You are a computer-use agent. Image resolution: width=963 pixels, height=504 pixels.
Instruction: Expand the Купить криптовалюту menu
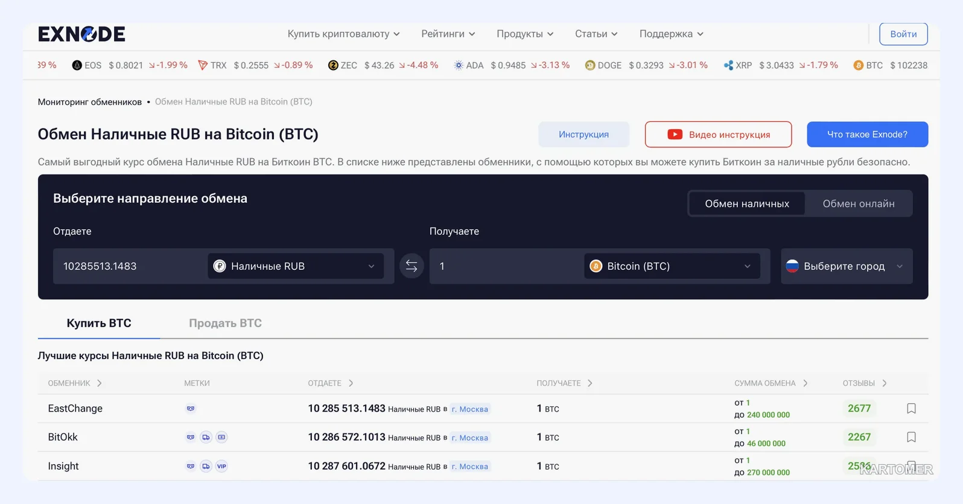pyautogui.click(x=343, y=34)
